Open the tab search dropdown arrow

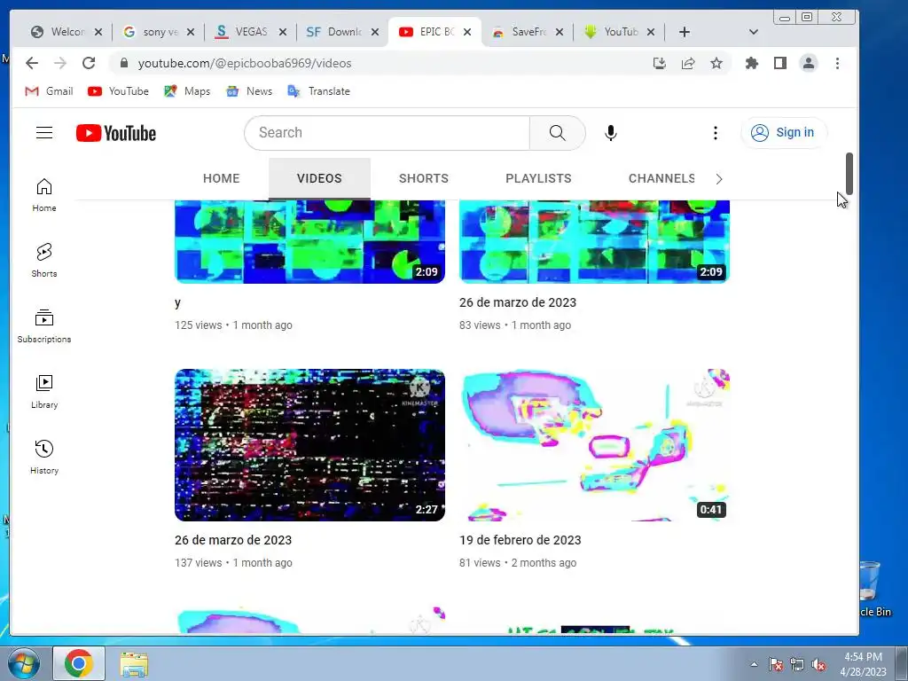tap(754, 32)
